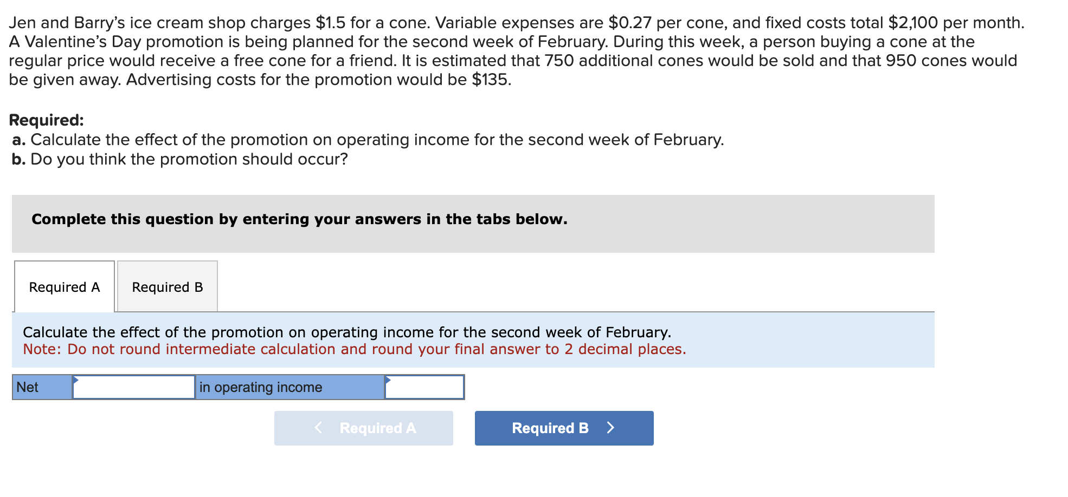Switch to the Required A tab
The width and height of the screenshot is (1068, 497).
[x=65, y=287]
